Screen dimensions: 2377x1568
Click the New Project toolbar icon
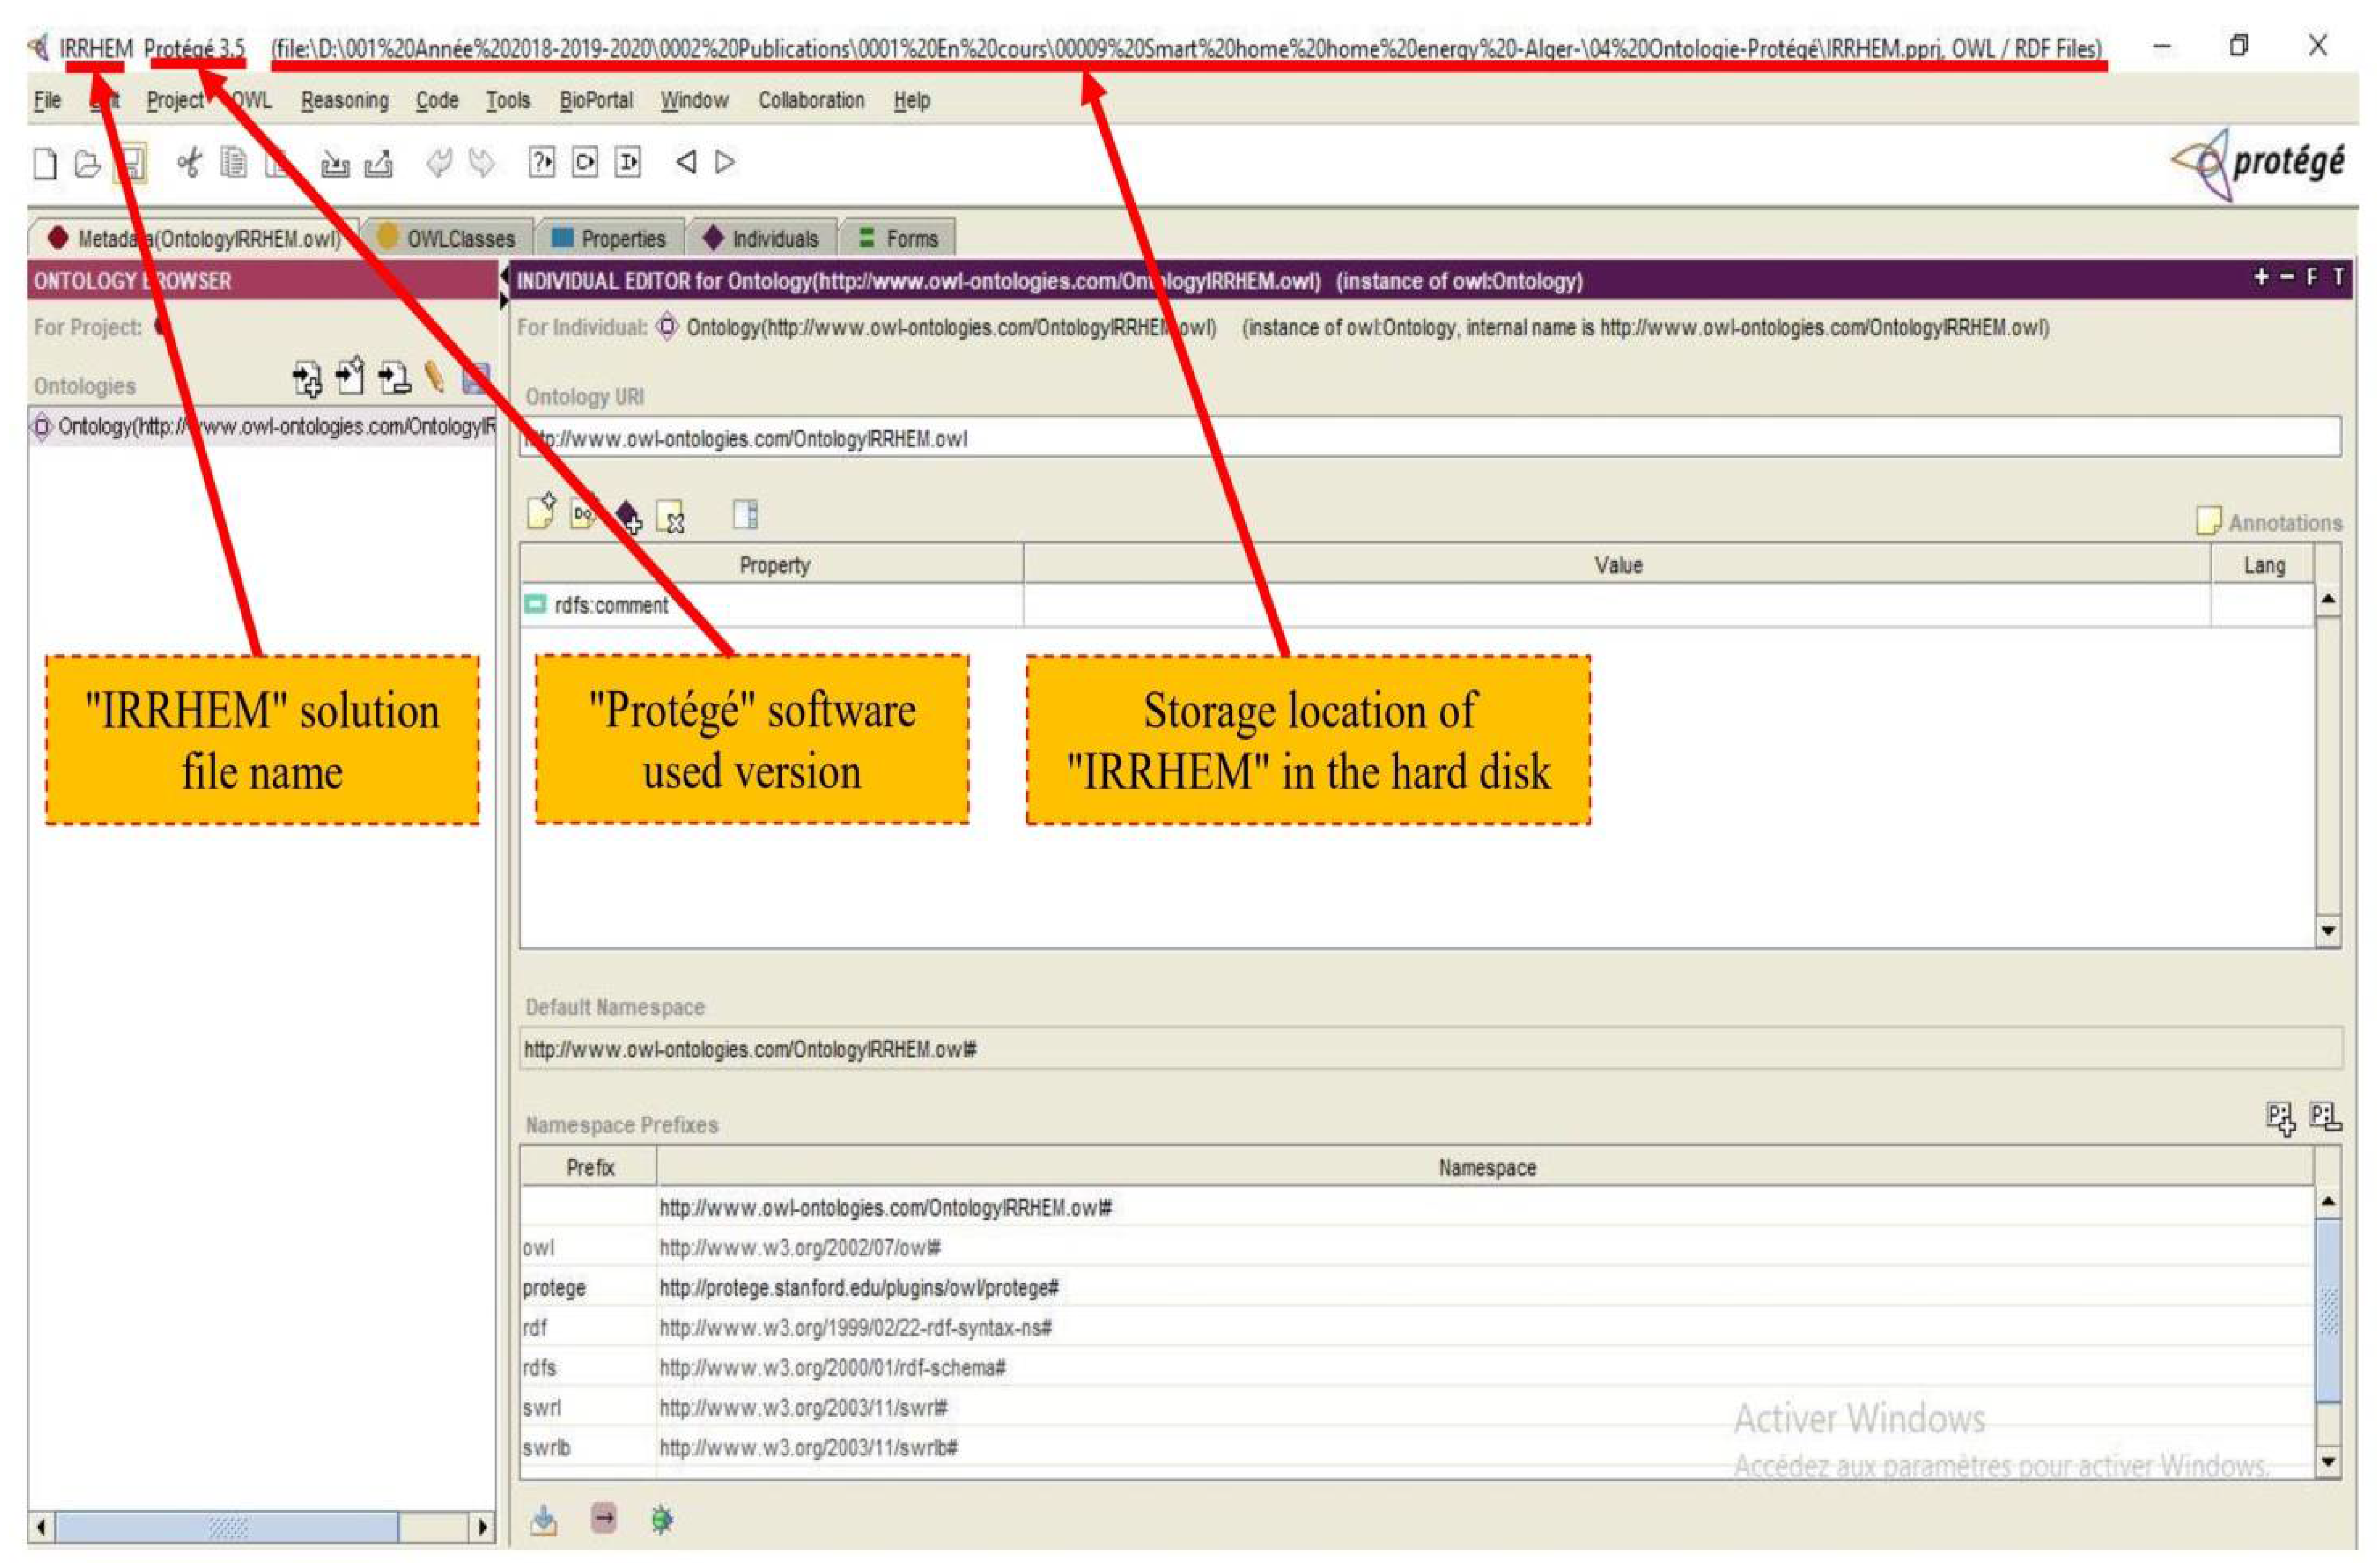(x=45, y=163)
